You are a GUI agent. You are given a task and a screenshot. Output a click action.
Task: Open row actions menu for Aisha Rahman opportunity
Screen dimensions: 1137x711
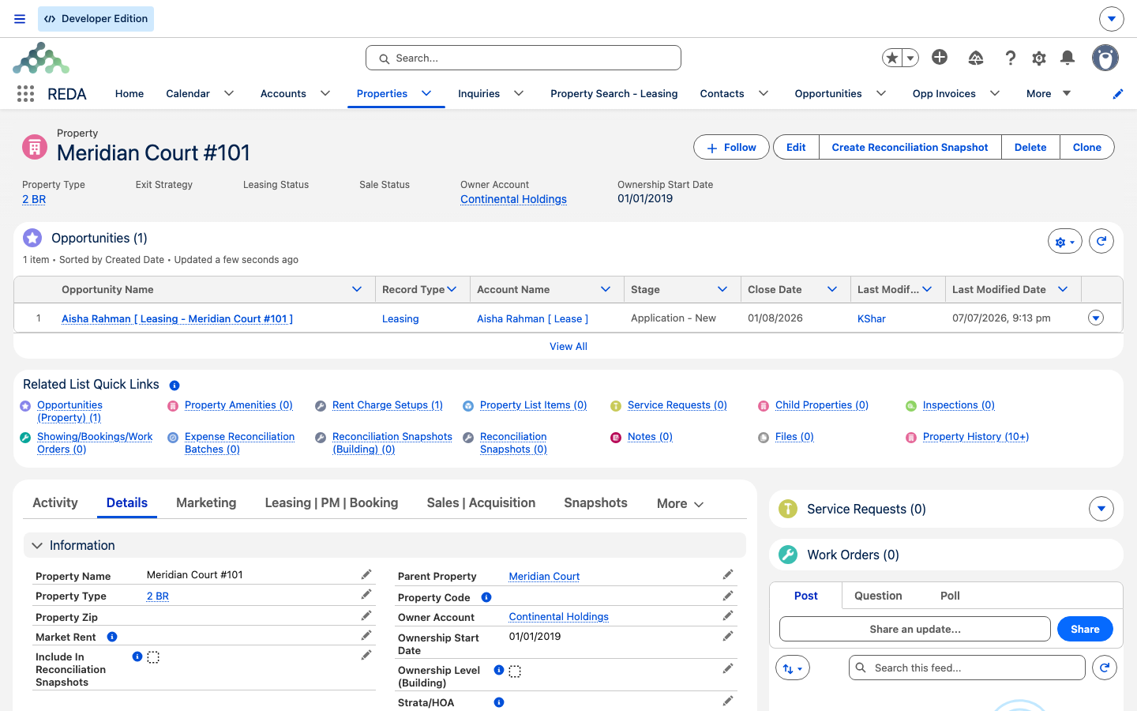pos(1096,318)
